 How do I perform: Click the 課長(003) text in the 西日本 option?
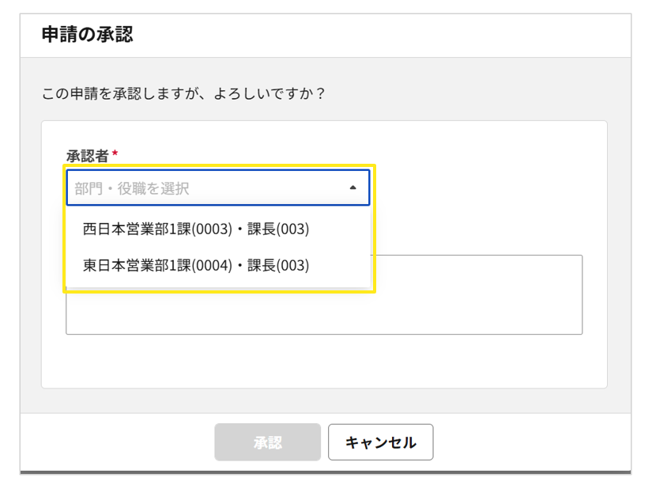click(x=278, y=229)
